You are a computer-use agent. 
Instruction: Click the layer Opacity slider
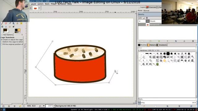[x=150, y=14]
